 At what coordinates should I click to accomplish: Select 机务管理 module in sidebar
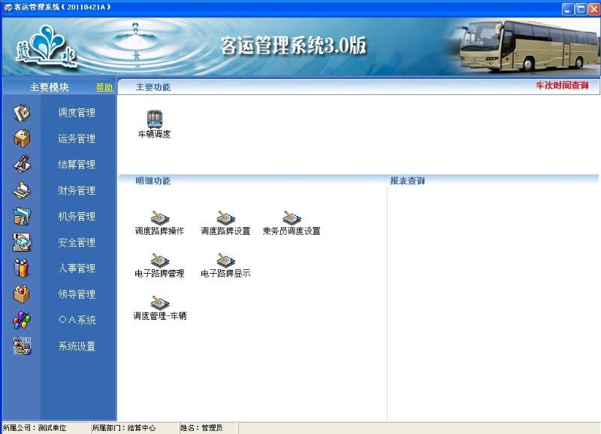(x=77, y=217)
